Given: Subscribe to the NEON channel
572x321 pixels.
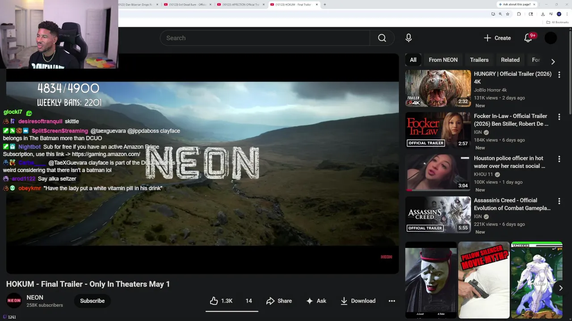Looking at the screenshot, I should click(x=93, y=301).
